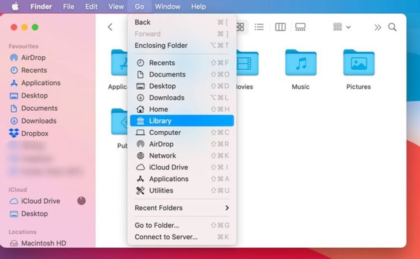This screenshot has width=420, height=259.
Task: Open Recents in the sidebar
Action: [34, 70]
